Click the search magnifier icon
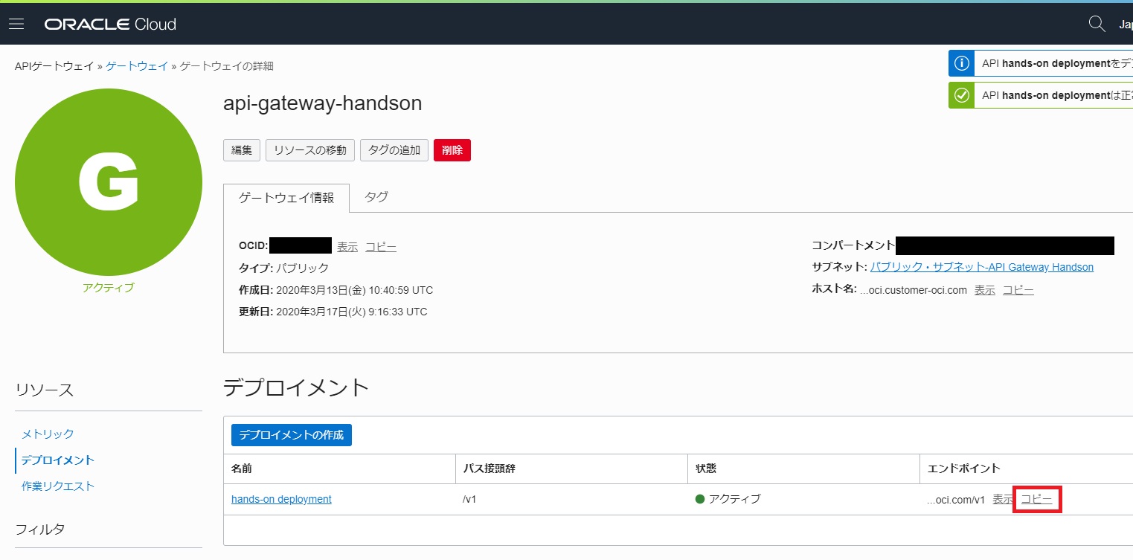Image resolution: width=1133 pixels, height=560 pixels. click(x=1097, y=24)
